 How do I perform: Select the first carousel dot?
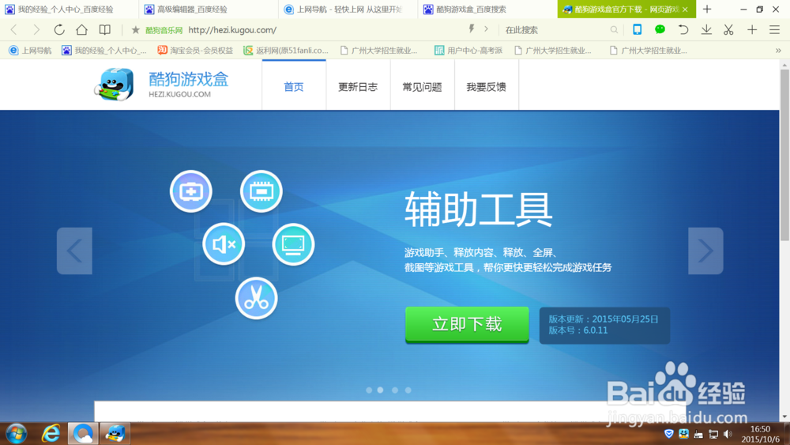369,390
